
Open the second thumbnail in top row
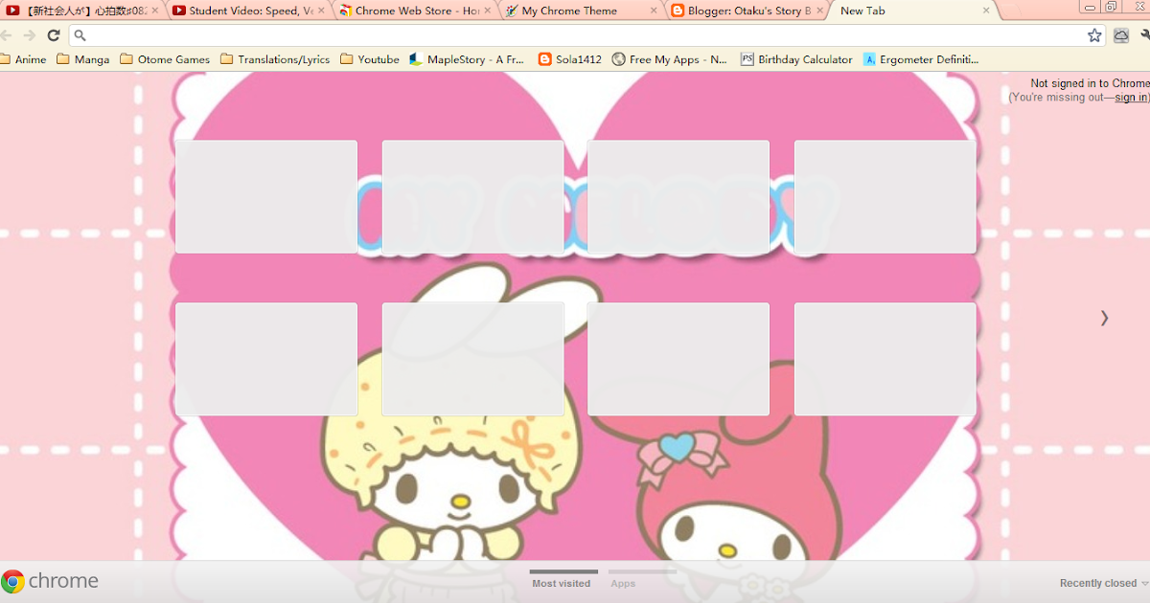click(473, 196)
